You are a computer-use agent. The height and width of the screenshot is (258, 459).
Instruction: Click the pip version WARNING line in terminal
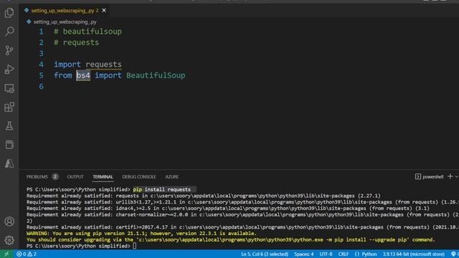(x=141, y=234)
